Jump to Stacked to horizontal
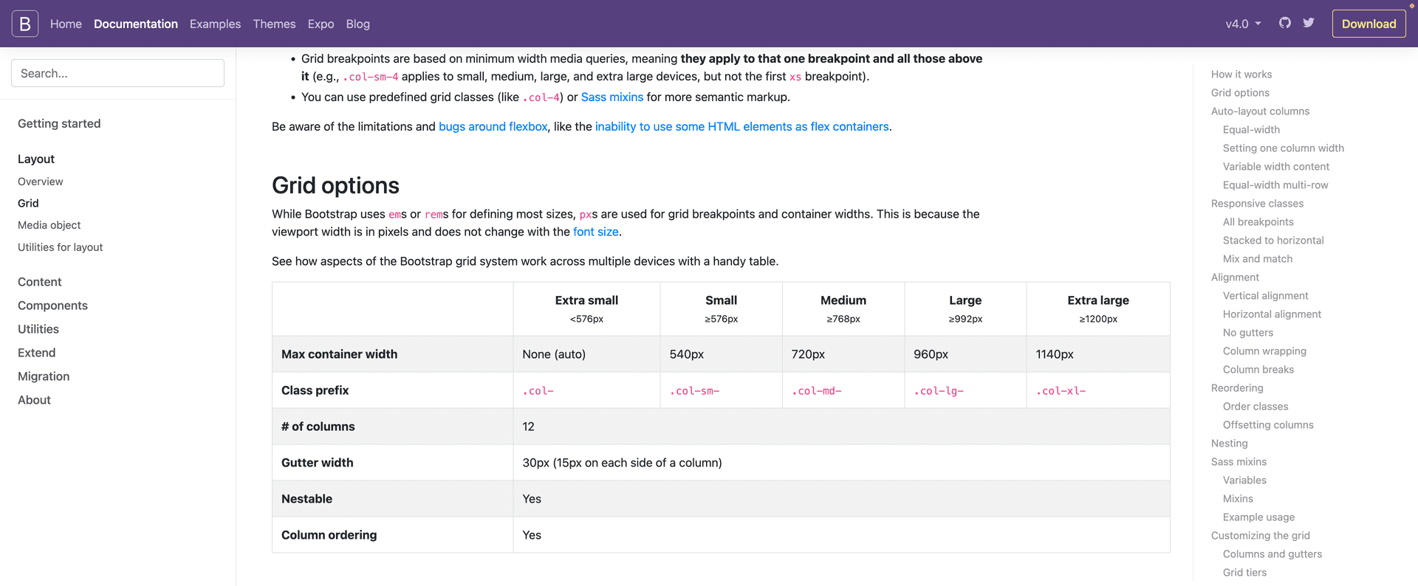 [1273, 241]
